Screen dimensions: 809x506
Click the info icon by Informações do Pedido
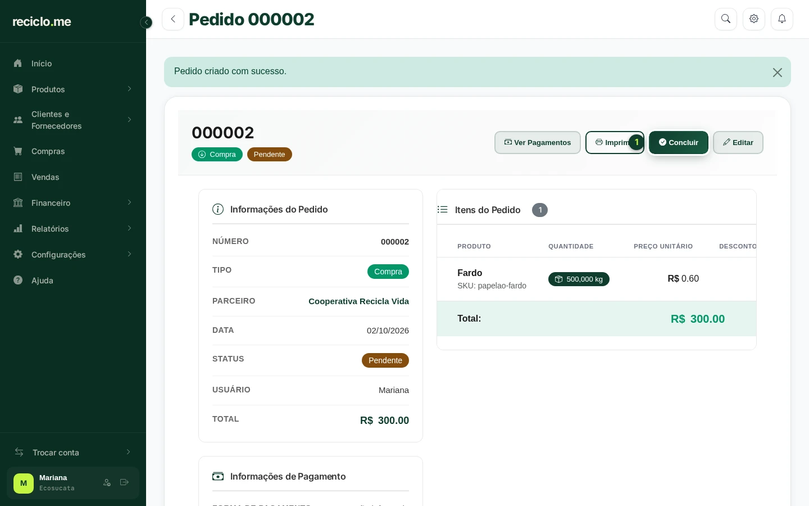click(x=218, y=209)
